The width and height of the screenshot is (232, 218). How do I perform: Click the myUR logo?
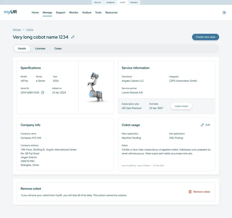coord(10,12)
